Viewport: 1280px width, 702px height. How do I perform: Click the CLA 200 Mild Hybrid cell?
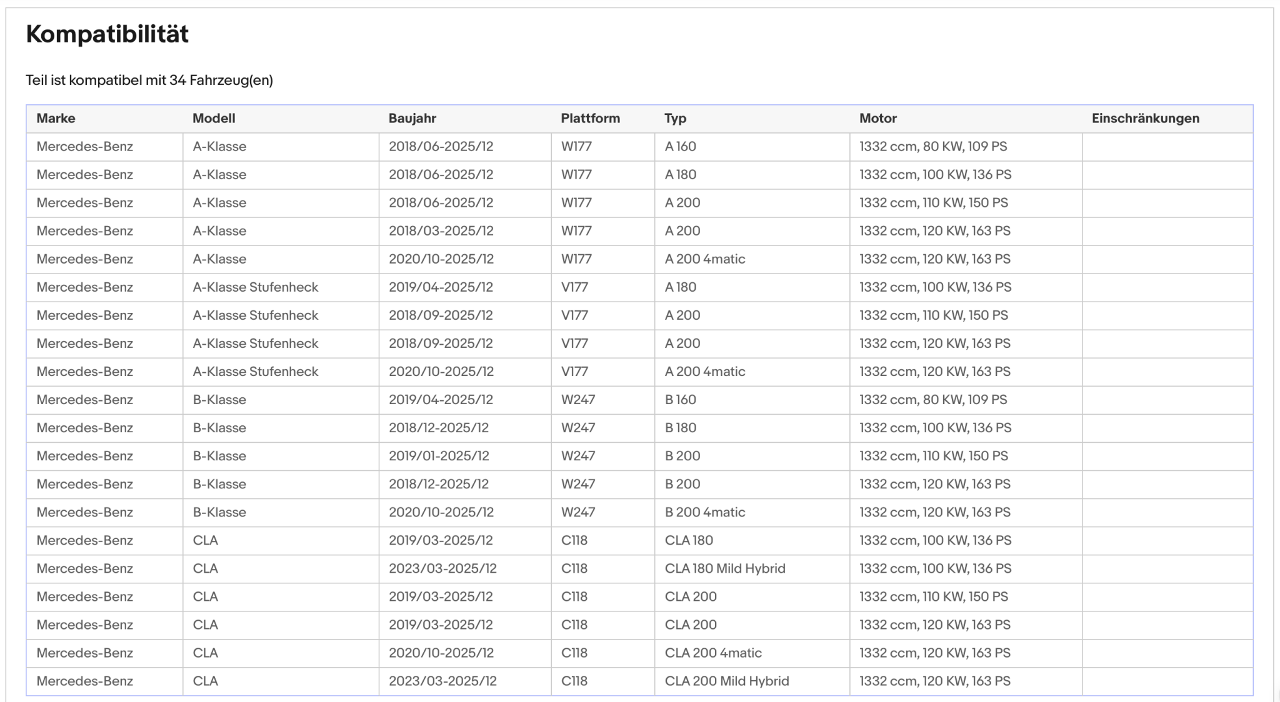point(752,681)
